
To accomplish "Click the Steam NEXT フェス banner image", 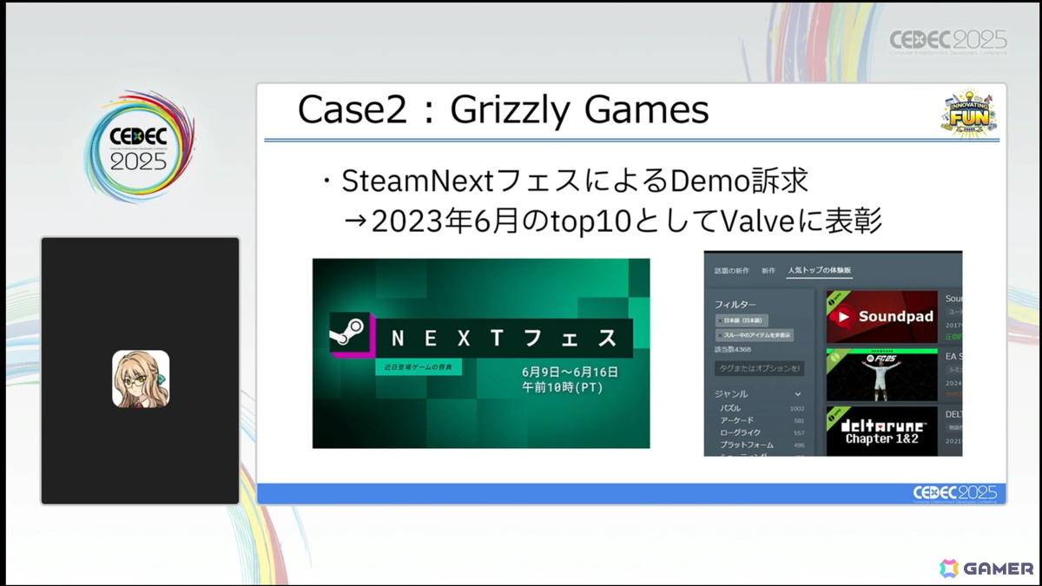I will tap(481, 353).
